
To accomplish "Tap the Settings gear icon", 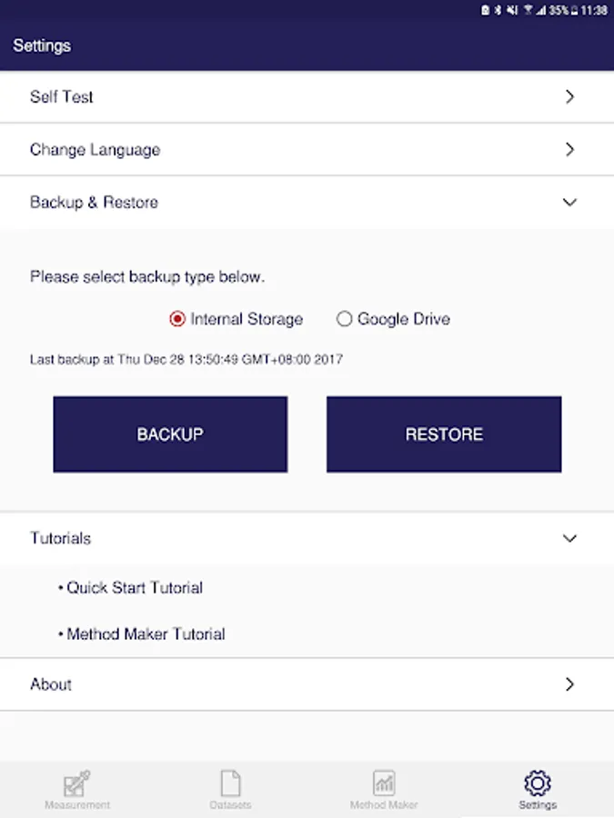I will point(538,783).
